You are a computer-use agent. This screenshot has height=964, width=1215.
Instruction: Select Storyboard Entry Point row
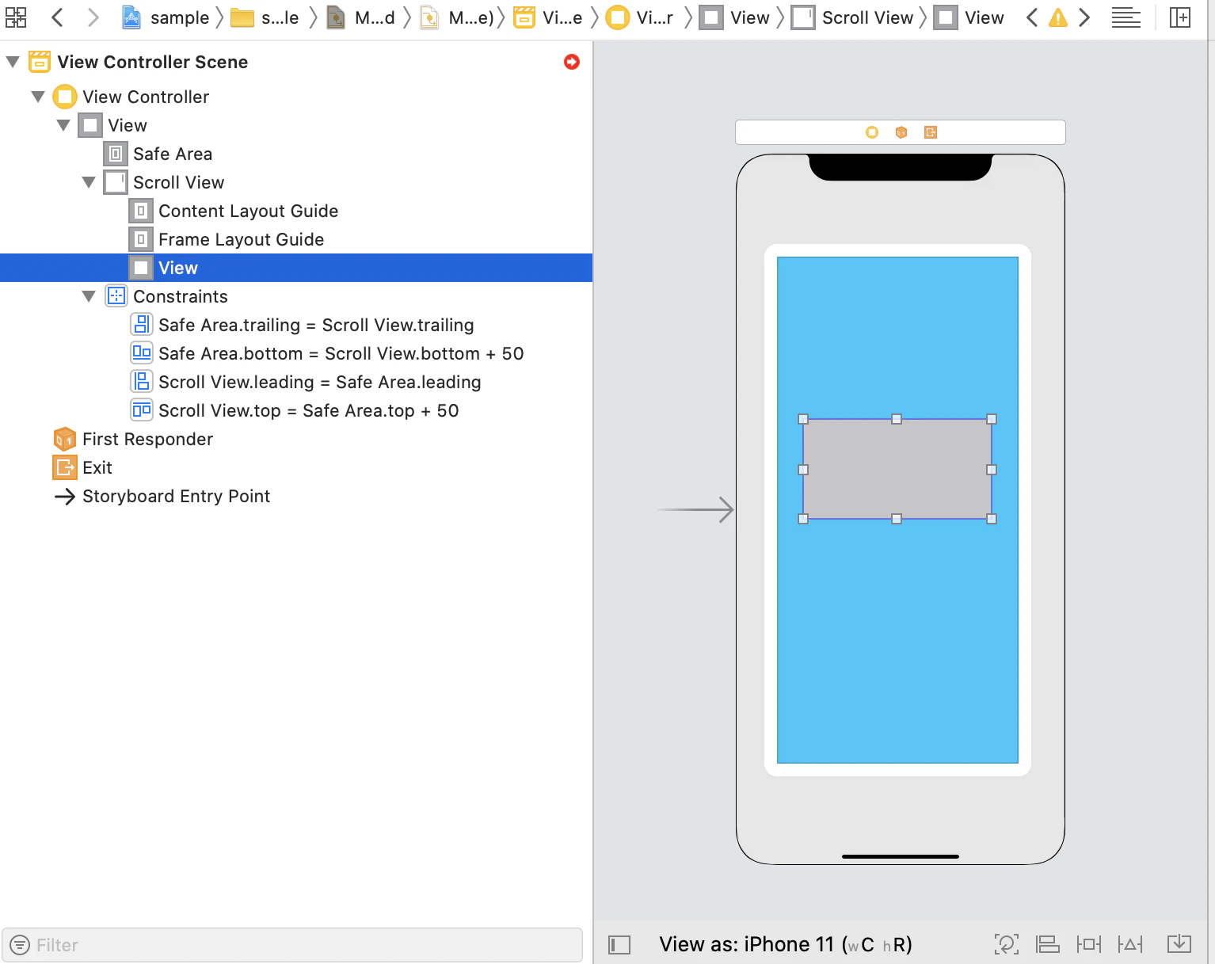pyautogui.click(x=296, y=496)
